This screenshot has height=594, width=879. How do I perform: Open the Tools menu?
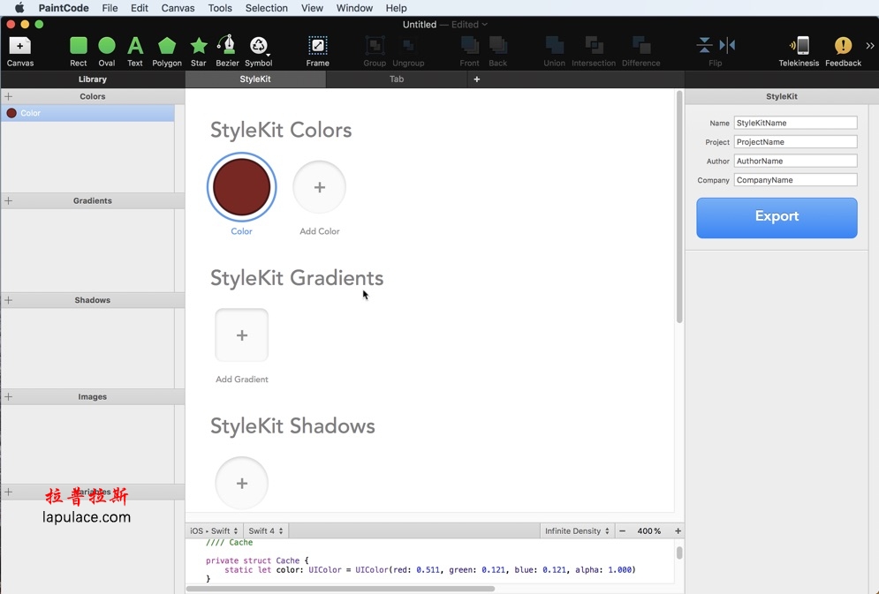click(220, 8)
